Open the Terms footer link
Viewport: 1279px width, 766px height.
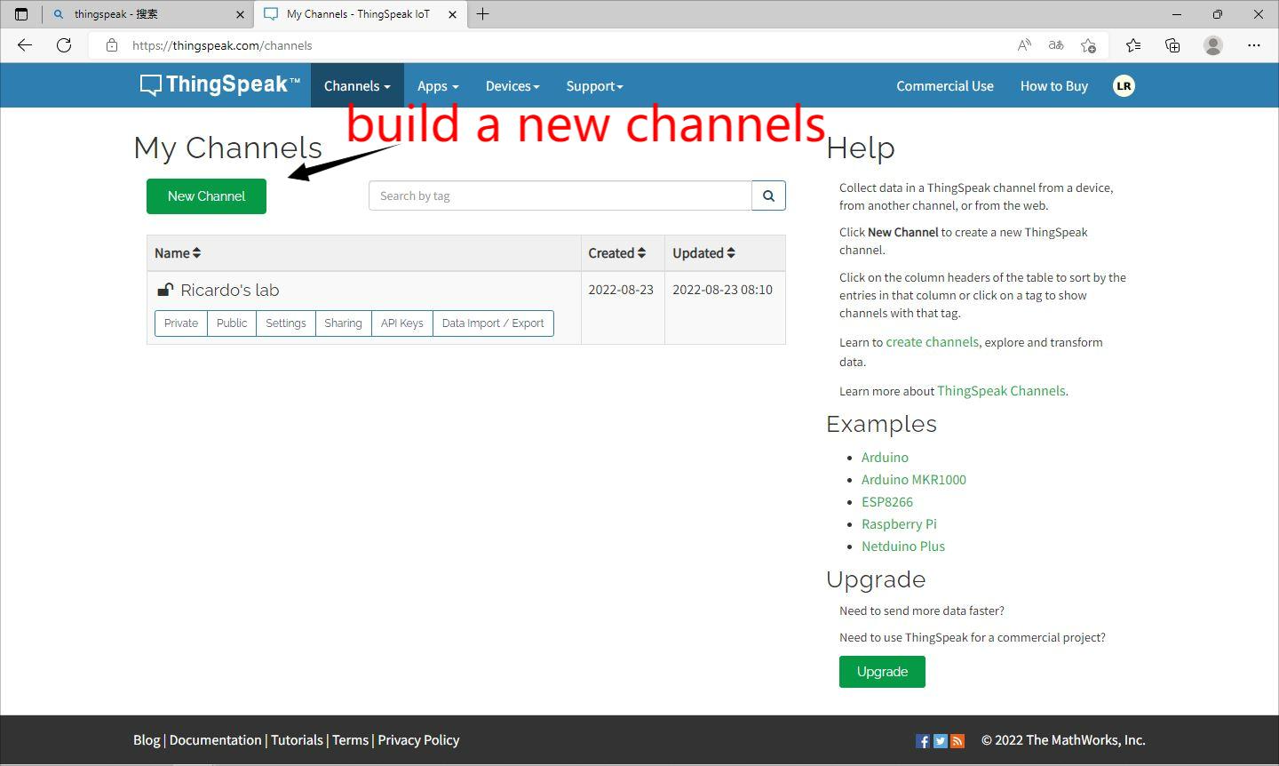[350, 740]
